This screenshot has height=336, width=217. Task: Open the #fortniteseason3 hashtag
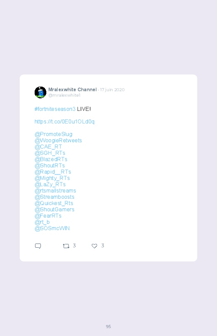[55, 109]
